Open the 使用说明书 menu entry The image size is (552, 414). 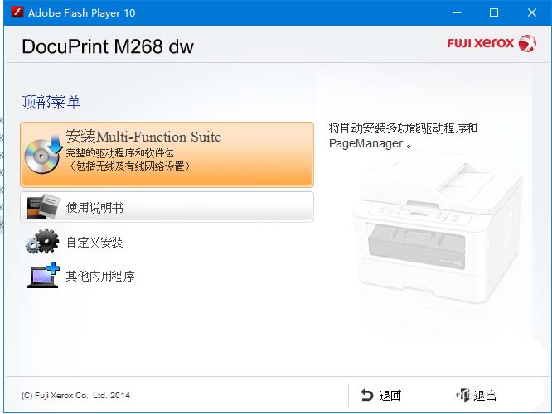click(95, 208)
